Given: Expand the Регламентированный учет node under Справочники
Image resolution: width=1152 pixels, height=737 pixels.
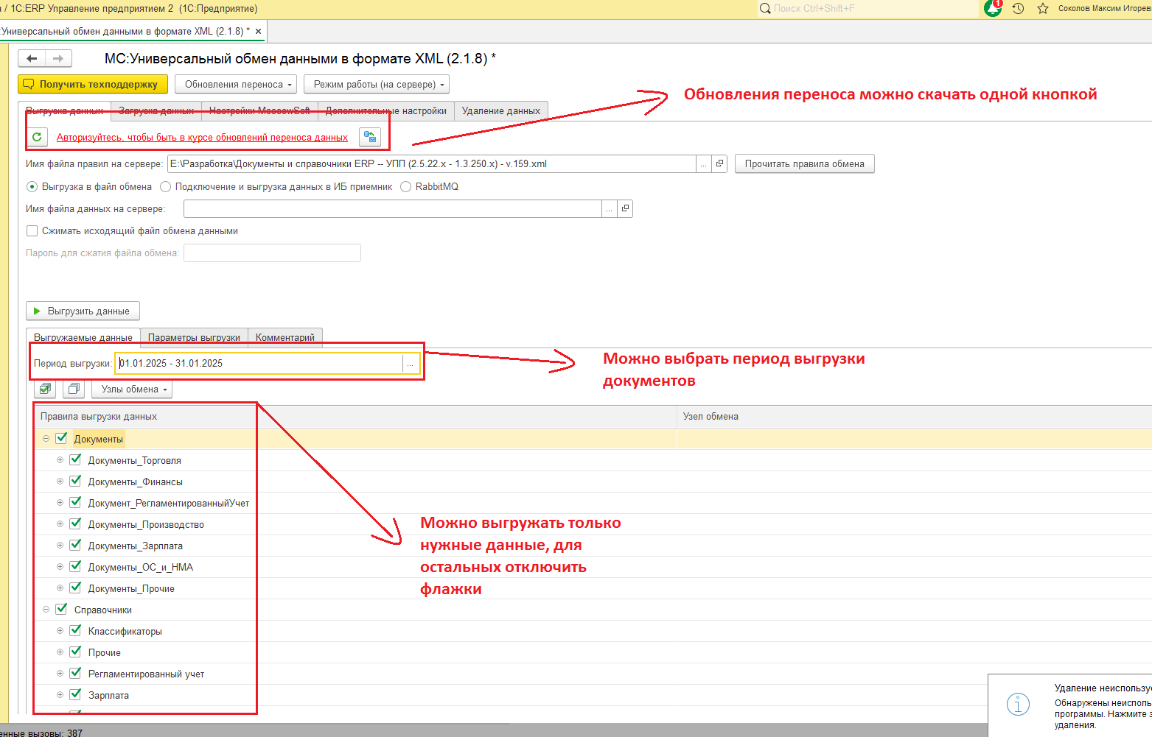Looking at the screenshot, I should (60, 674).
